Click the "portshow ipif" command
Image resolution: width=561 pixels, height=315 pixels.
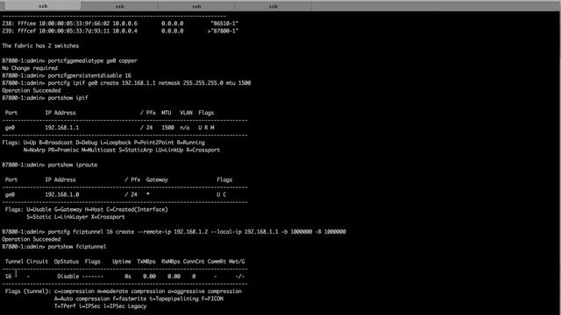coord(68,98)
